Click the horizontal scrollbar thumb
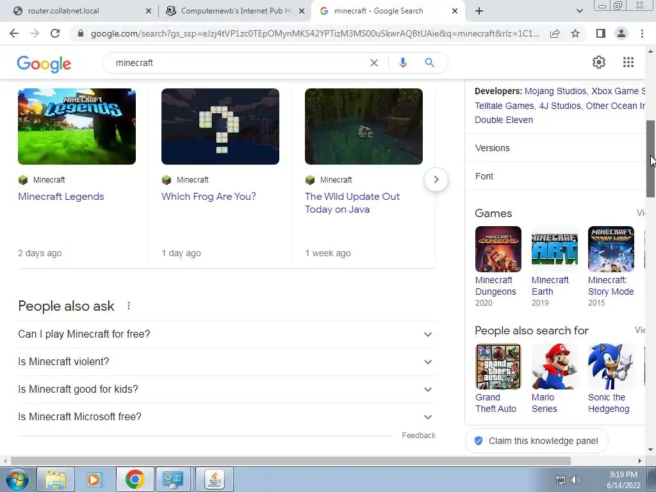Screen dimensions: 656x492 point(291,461)
